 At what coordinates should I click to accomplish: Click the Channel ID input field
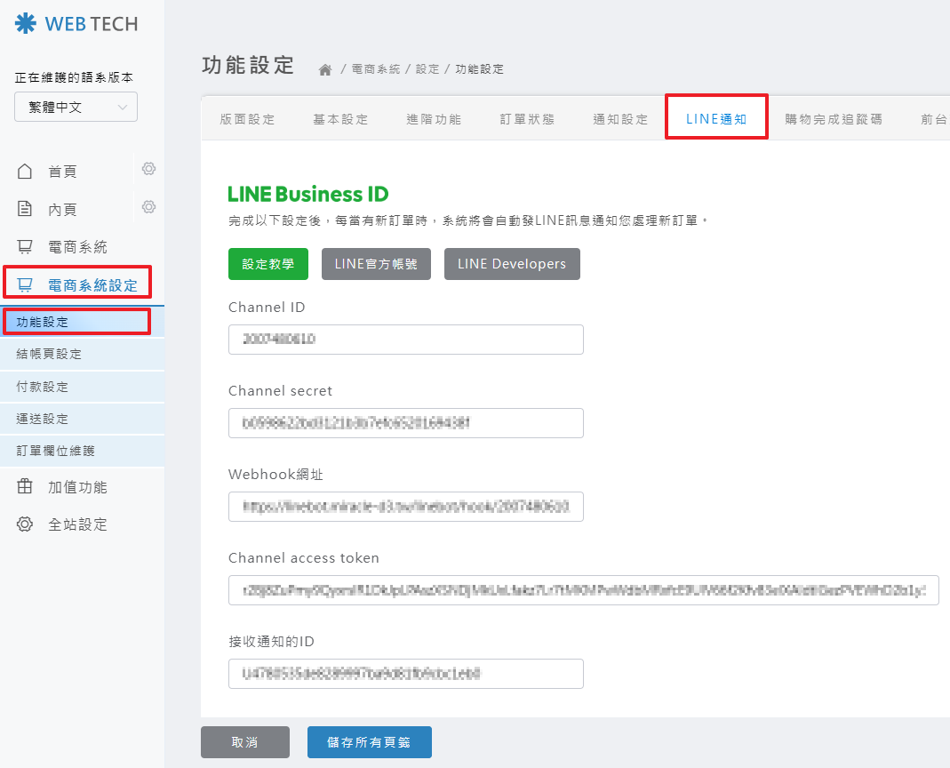pos(405,340)
